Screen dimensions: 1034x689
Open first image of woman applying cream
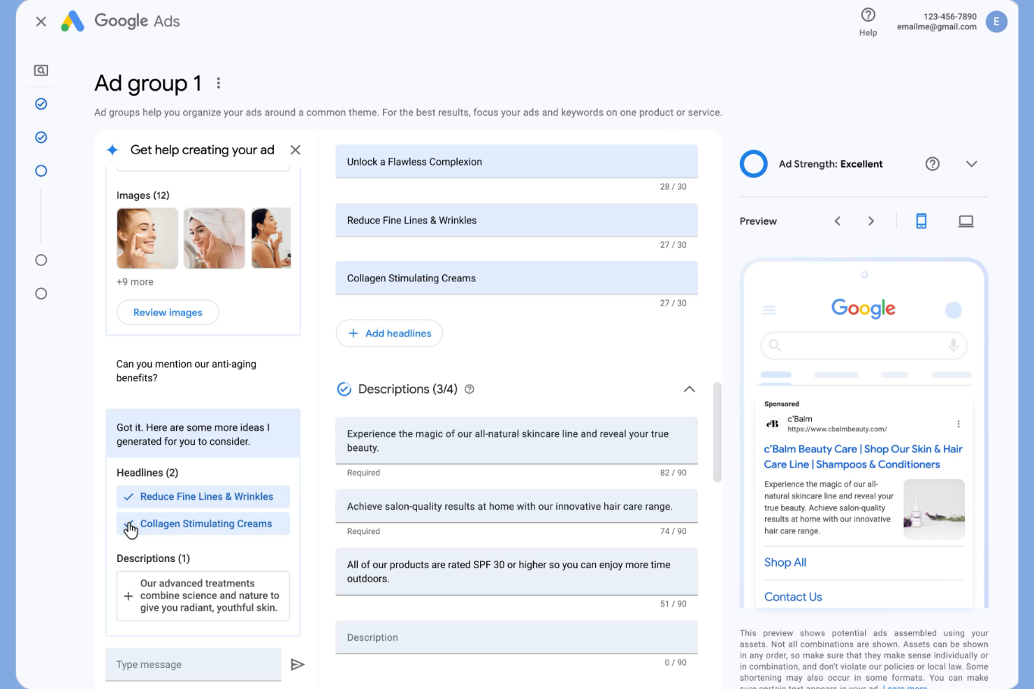[x=147, y=238]
